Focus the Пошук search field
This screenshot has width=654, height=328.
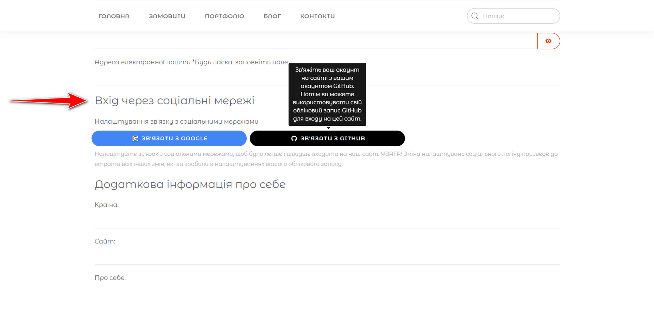pos(513,16)
